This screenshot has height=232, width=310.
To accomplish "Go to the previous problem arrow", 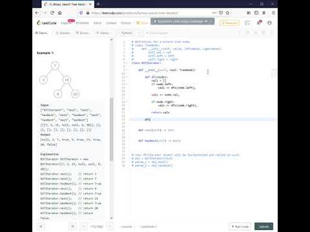I will (84, 226).
